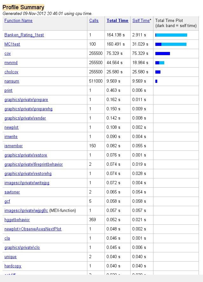The width and height of the screenshot is (203, 282).
Task: Open nansum function profile details
Action: click(x=12, y=81)
